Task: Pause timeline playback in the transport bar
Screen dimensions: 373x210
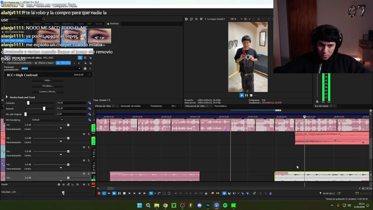Action: click(119, 193)
